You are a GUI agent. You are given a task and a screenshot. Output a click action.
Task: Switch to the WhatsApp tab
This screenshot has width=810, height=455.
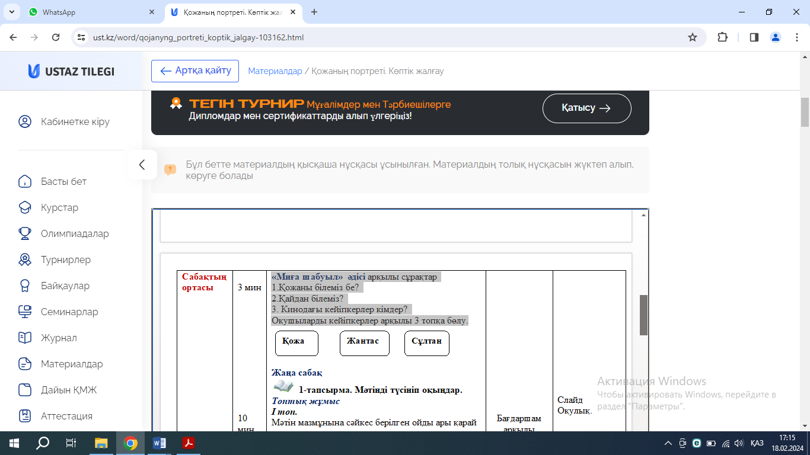pyautogui.click(x=92, y=12)
